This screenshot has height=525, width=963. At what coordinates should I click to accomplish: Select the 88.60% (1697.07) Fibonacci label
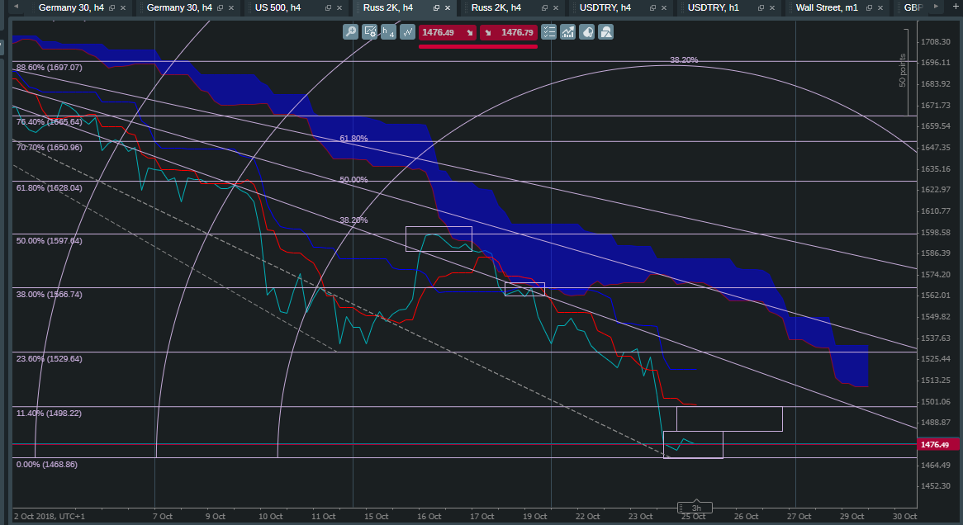click(x=49, y=68)
